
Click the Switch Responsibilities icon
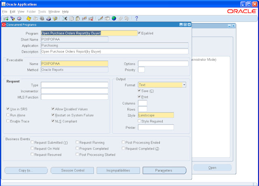pyautogui.click(x=42, y=19)
